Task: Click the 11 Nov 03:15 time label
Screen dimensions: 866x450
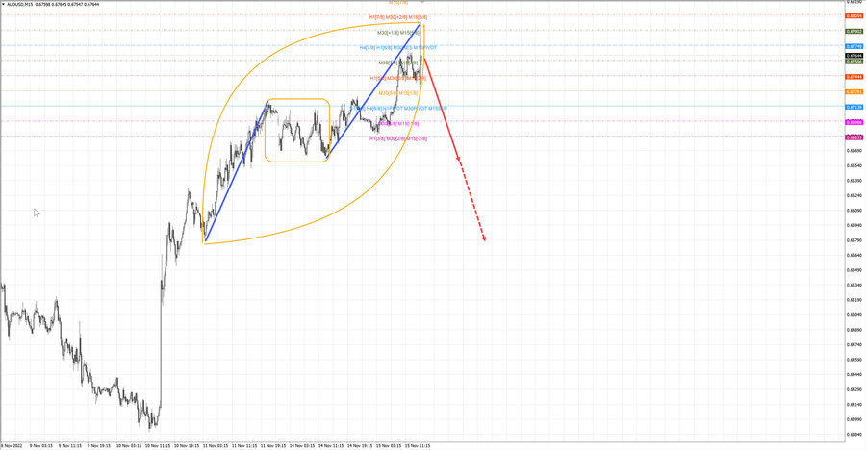Action: tap(216, 445)
